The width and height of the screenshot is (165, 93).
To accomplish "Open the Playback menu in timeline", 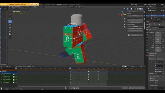I will coord(7,88).
